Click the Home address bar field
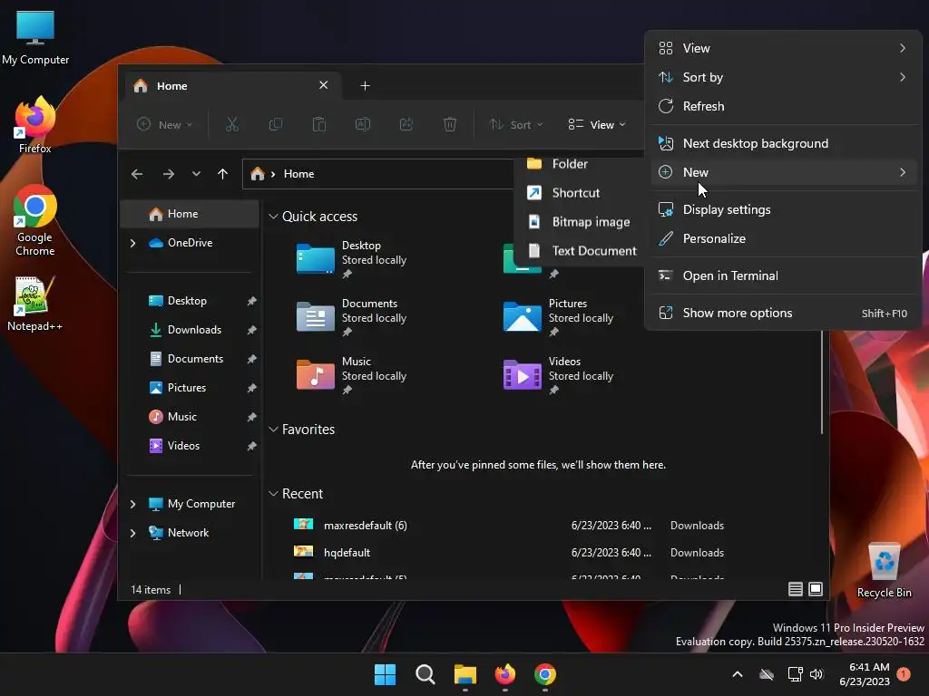The image size is (929, 696). pyautogui.click(x=379, y=174)
